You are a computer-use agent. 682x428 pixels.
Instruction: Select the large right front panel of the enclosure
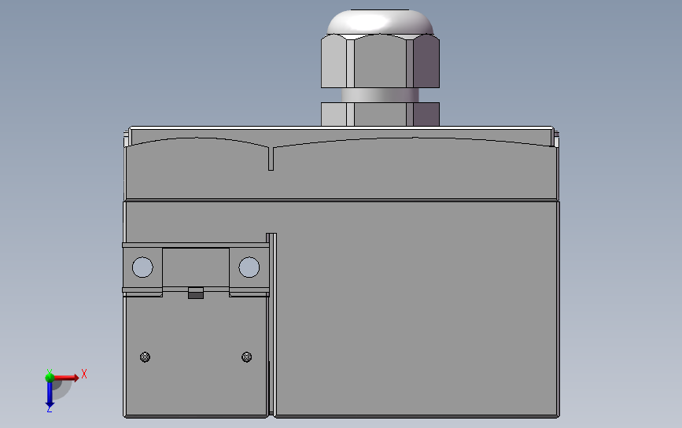[x=417, y=309]
